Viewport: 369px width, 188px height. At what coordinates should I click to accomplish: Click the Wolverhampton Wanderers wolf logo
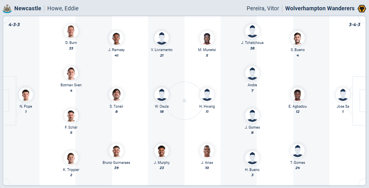[x=362, y=8]
